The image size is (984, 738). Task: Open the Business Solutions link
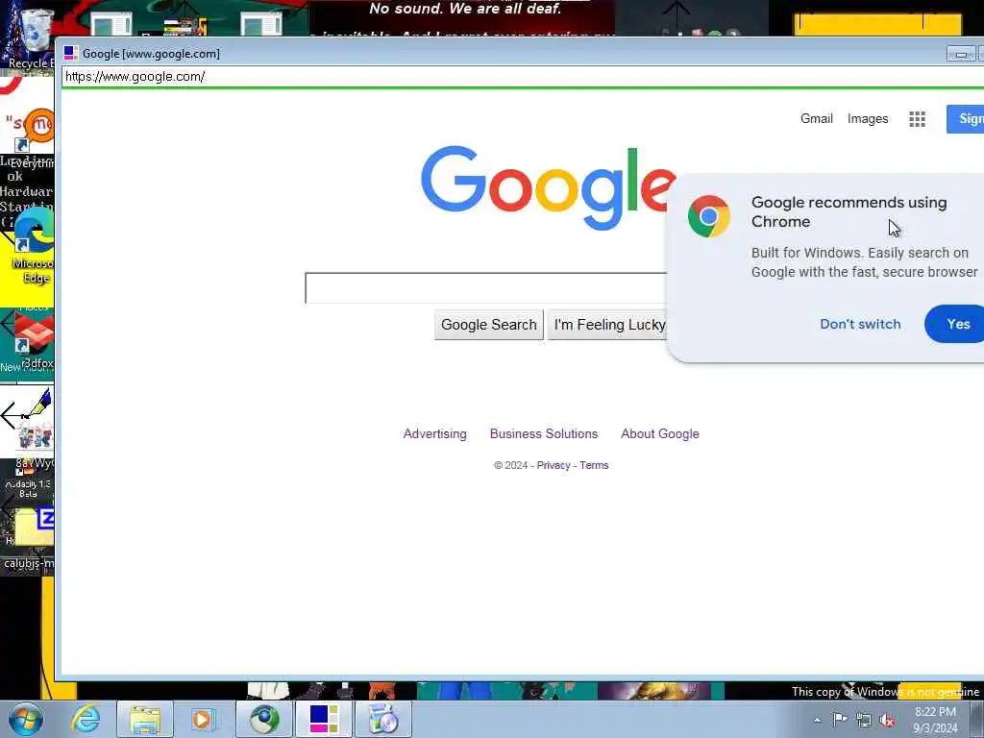click(544, 433)
